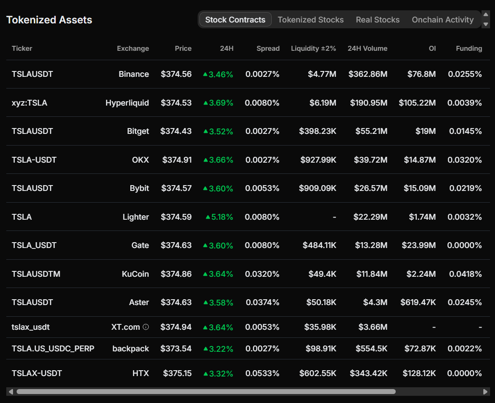Sort by the Funding column header
Image resolution: width=495 pixels, height=403 pixels.
[469, 49]
